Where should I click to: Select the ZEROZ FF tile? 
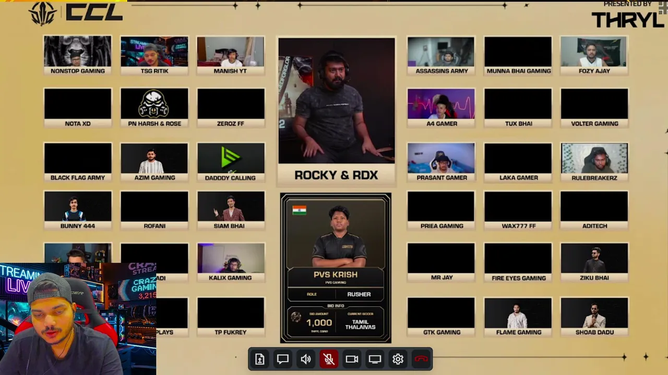231,108
